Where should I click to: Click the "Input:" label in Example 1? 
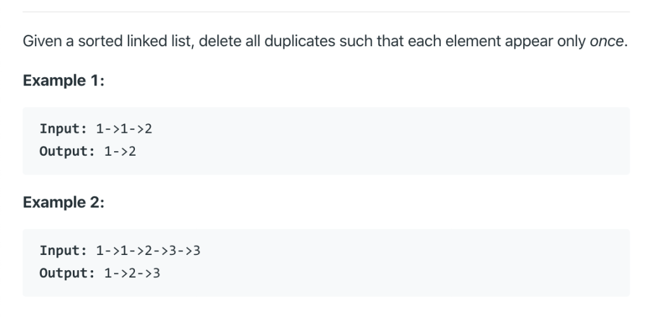click(x=61, y=128)
